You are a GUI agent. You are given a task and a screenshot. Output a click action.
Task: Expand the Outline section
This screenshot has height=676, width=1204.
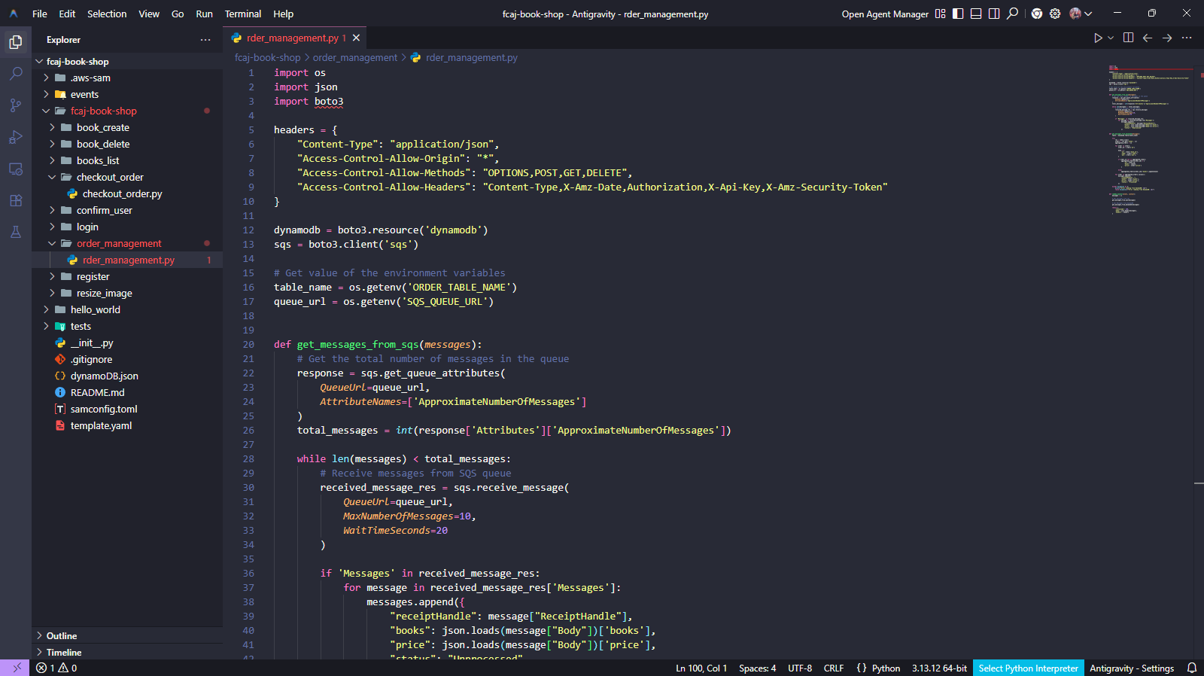pos(127,636)
